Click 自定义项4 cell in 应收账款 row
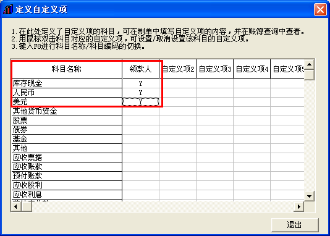This screenshot has height=236, width=330. [252, 167]
